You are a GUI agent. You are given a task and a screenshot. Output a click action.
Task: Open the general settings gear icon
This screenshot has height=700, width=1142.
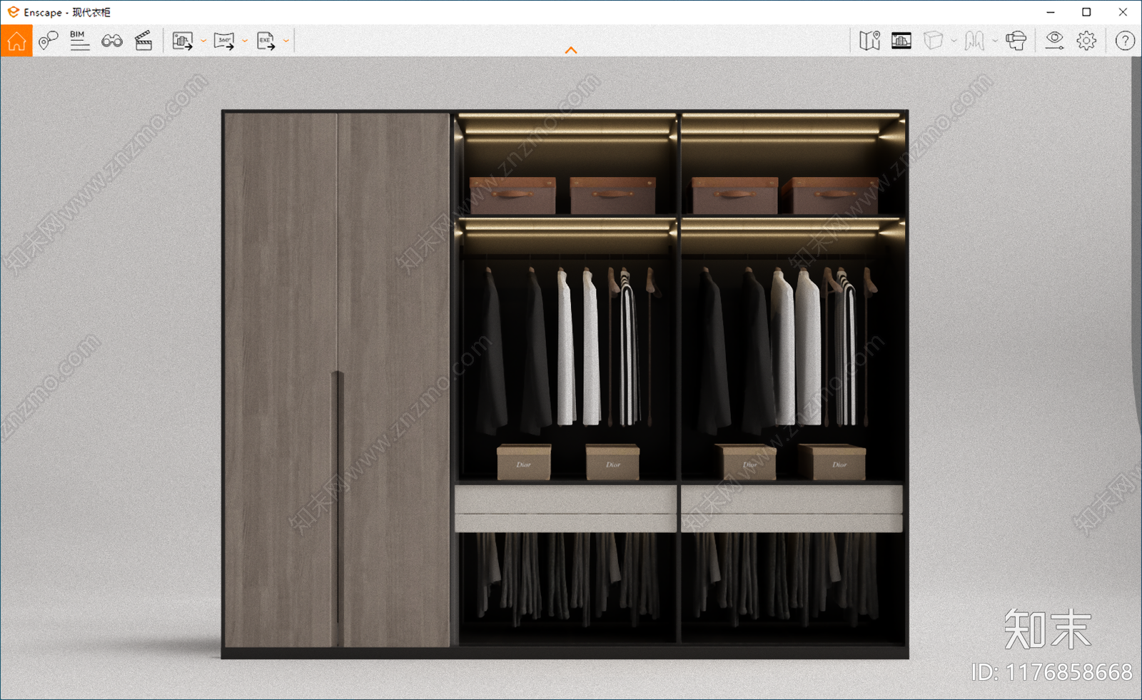[1086, 41]
